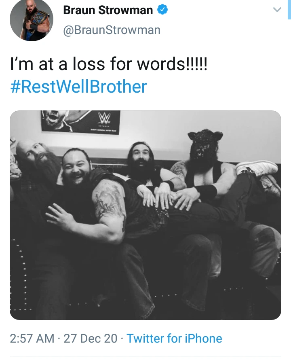Open the @BraunStrowman handle
This screenshot has height=360, width=291.
pyautogui.click(x=112, y=30)
